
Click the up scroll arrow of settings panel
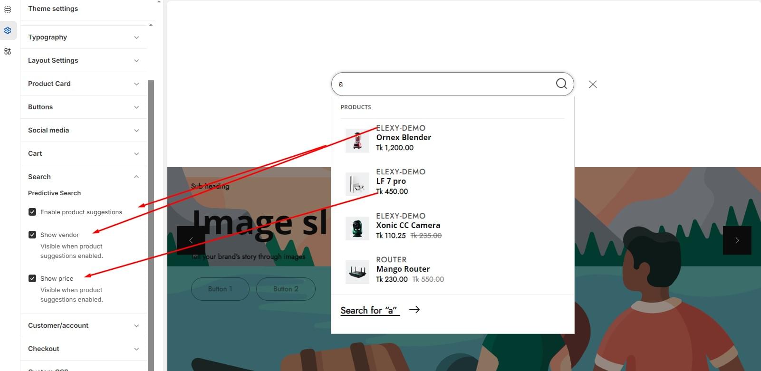pyautogui.click(x=151, y=25)
